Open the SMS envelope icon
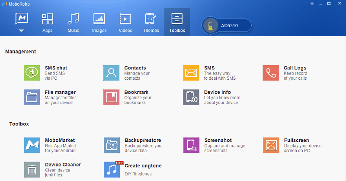 [191, 73]
